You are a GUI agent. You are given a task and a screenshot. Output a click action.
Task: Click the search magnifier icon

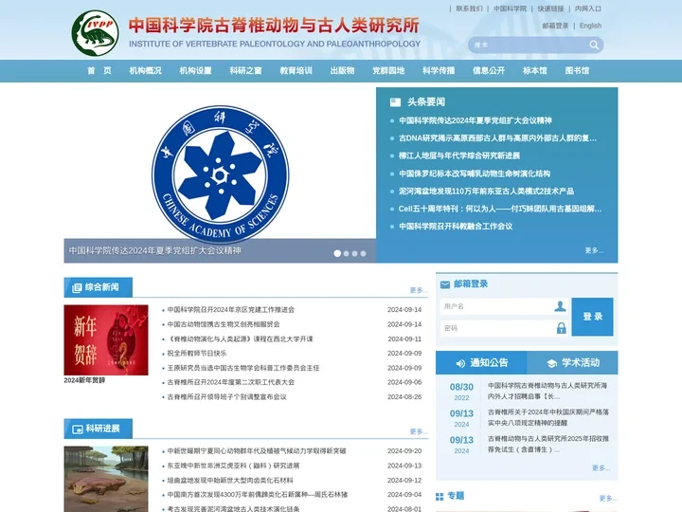pos(594,45)
